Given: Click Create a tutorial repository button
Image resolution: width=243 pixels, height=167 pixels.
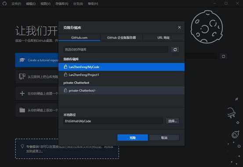Looking at the screenshot, I should pyautogui.click(x=37, y=60).
